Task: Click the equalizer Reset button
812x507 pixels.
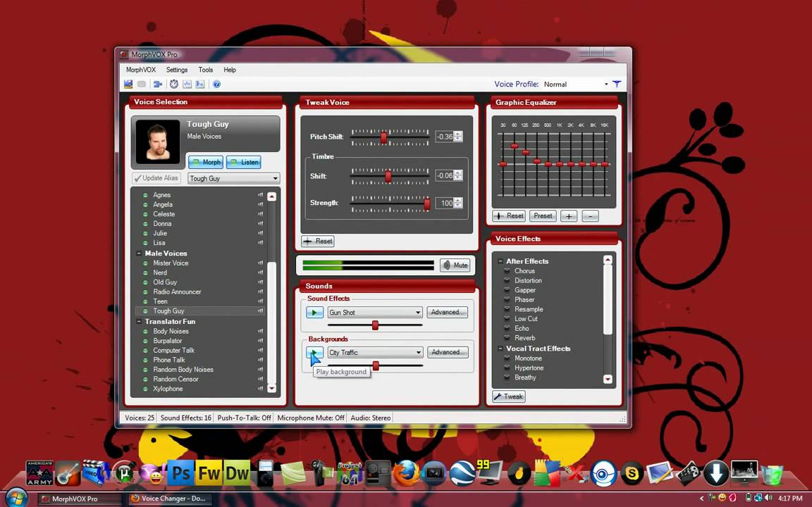Action: [509, 215]
